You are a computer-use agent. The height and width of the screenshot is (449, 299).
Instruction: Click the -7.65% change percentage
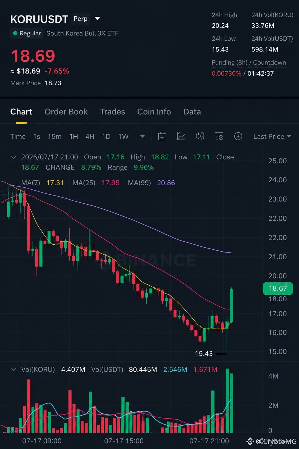(57, 71)
